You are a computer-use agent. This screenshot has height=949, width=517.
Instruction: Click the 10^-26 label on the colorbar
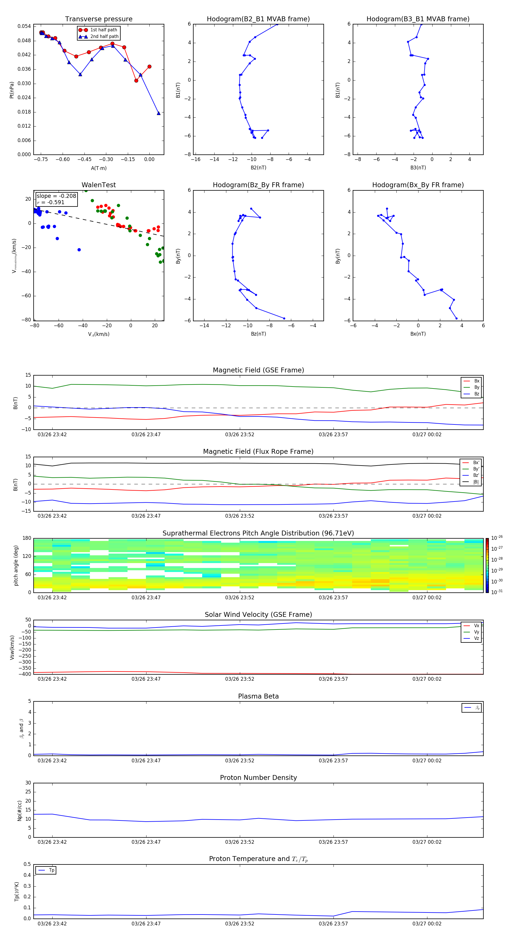[497, 538]
